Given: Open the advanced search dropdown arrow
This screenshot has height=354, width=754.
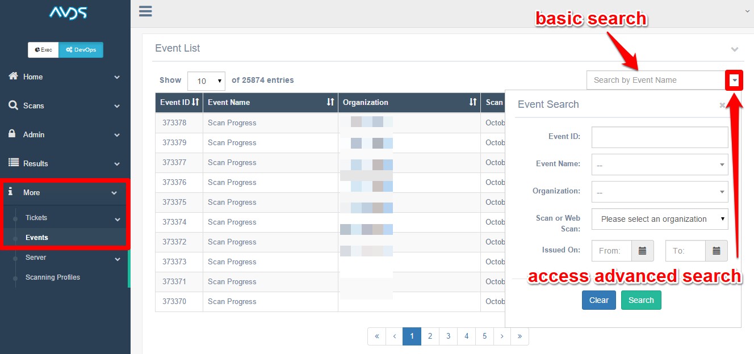Looking at the screenshot, I should click(735, 80).
